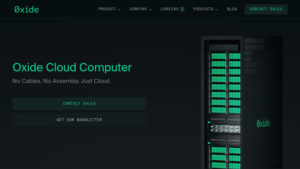Visit the Blog link
300x169 pixels.
232,9
